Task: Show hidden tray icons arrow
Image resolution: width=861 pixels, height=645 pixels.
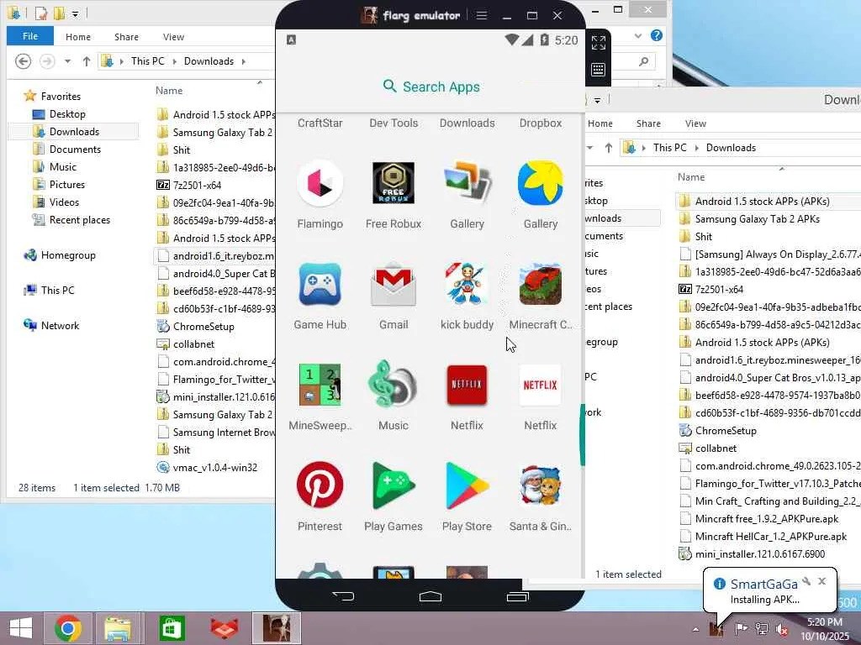Action: [696, 629]
